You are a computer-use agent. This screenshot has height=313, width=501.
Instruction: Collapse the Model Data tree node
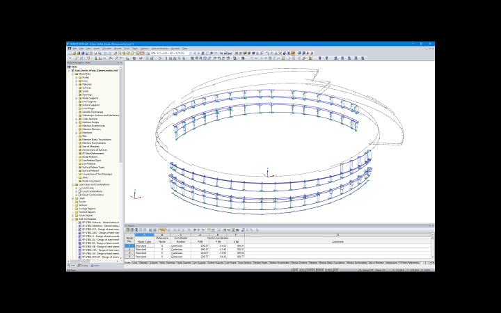pyautogui.click(x=73, y=74)
